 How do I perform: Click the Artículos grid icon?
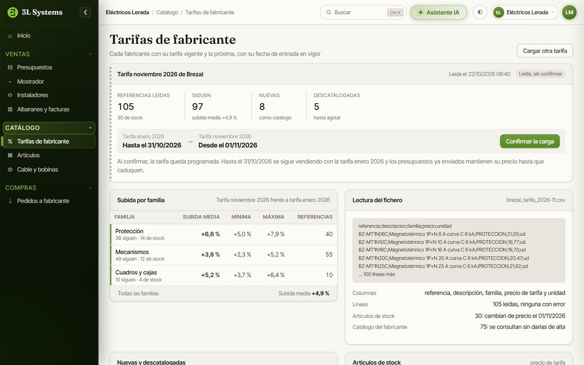coord(10,155)
